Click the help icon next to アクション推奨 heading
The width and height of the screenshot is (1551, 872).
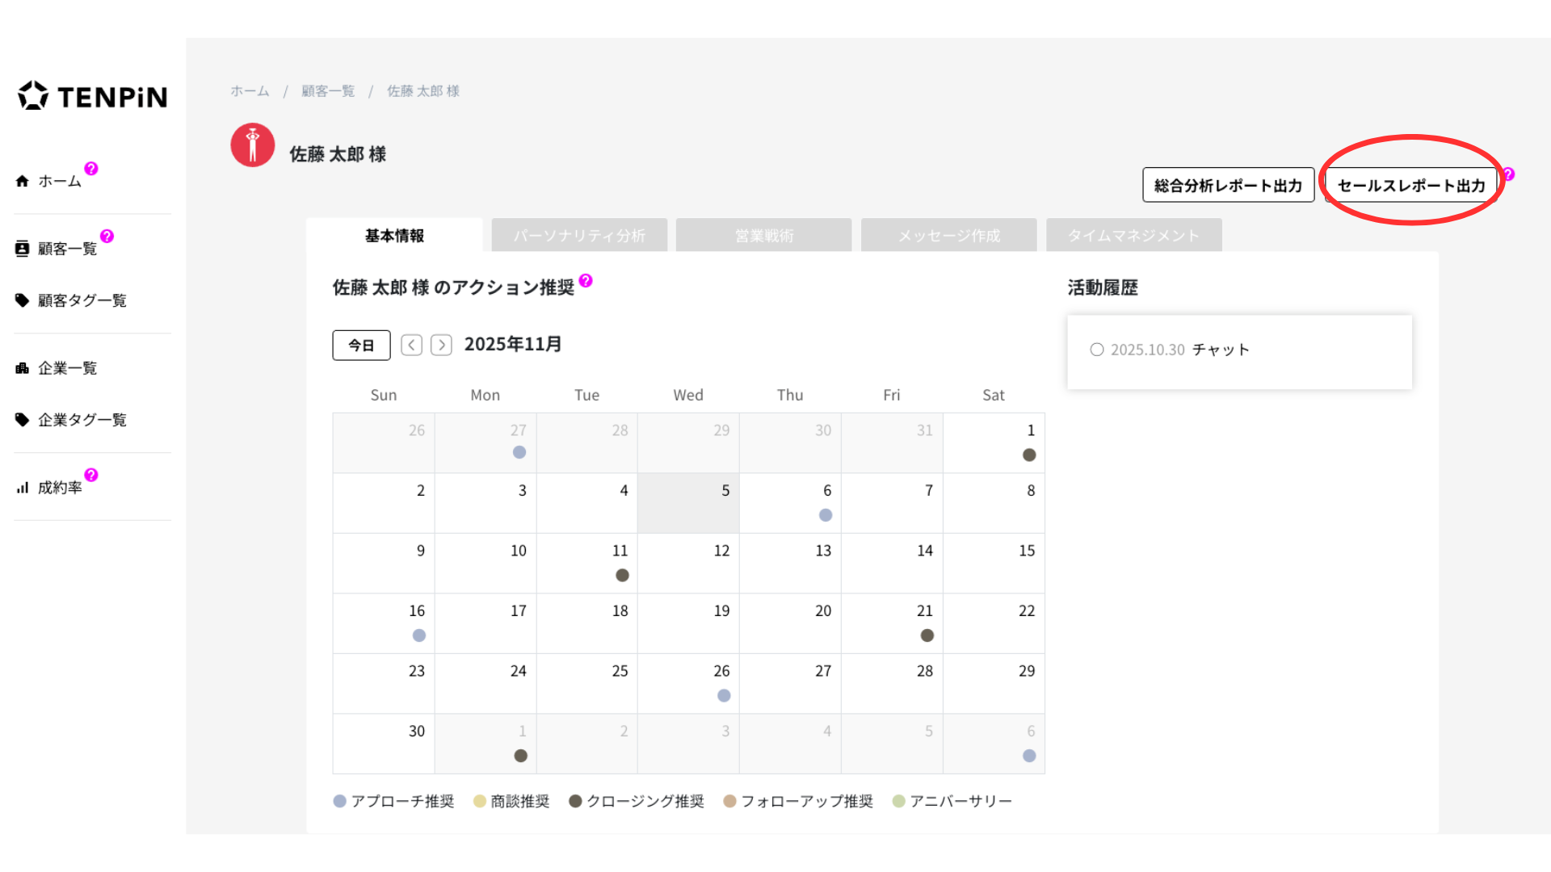(586, 280)
